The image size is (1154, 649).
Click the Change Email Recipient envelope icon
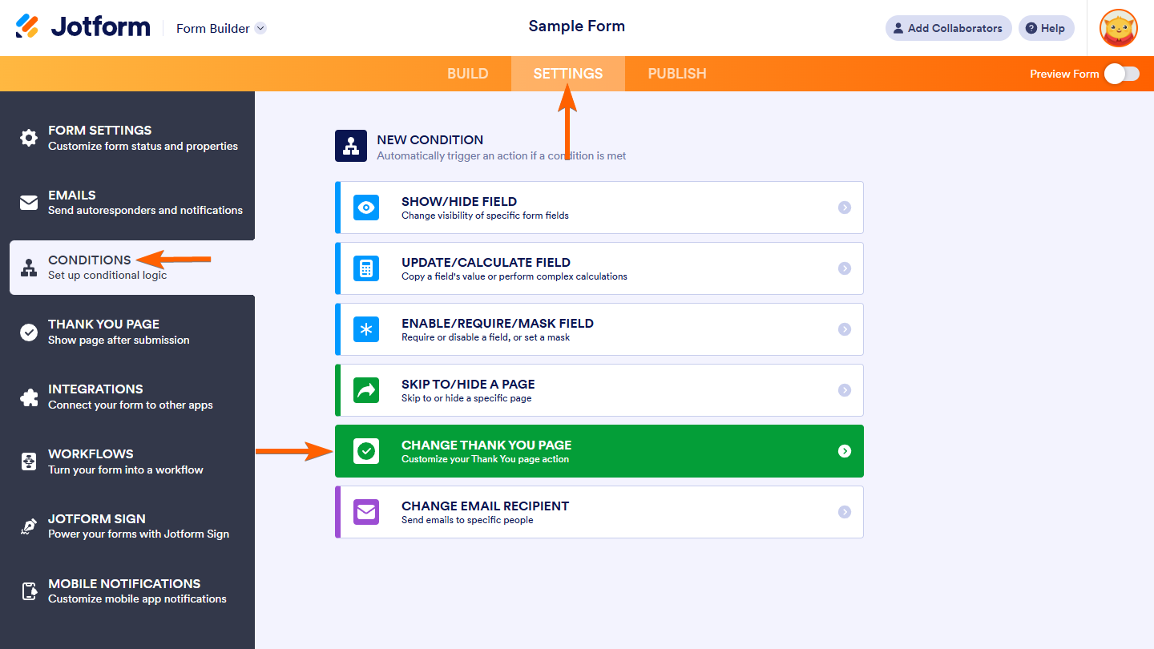coord(366,512)
